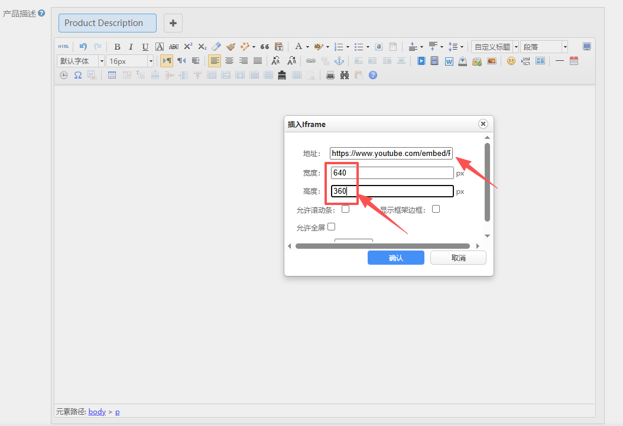Check the 显示框架边框 checkbox

pos(436,209)
